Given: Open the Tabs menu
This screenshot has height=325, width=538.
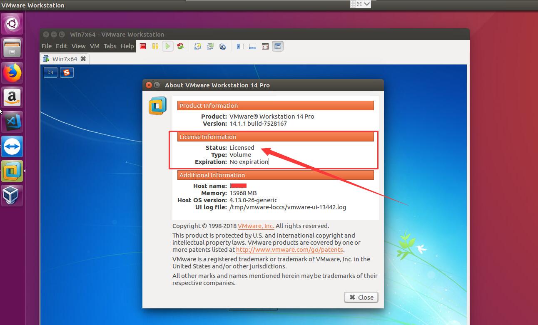Looking at the screenshot, I should tap(110, 46).
